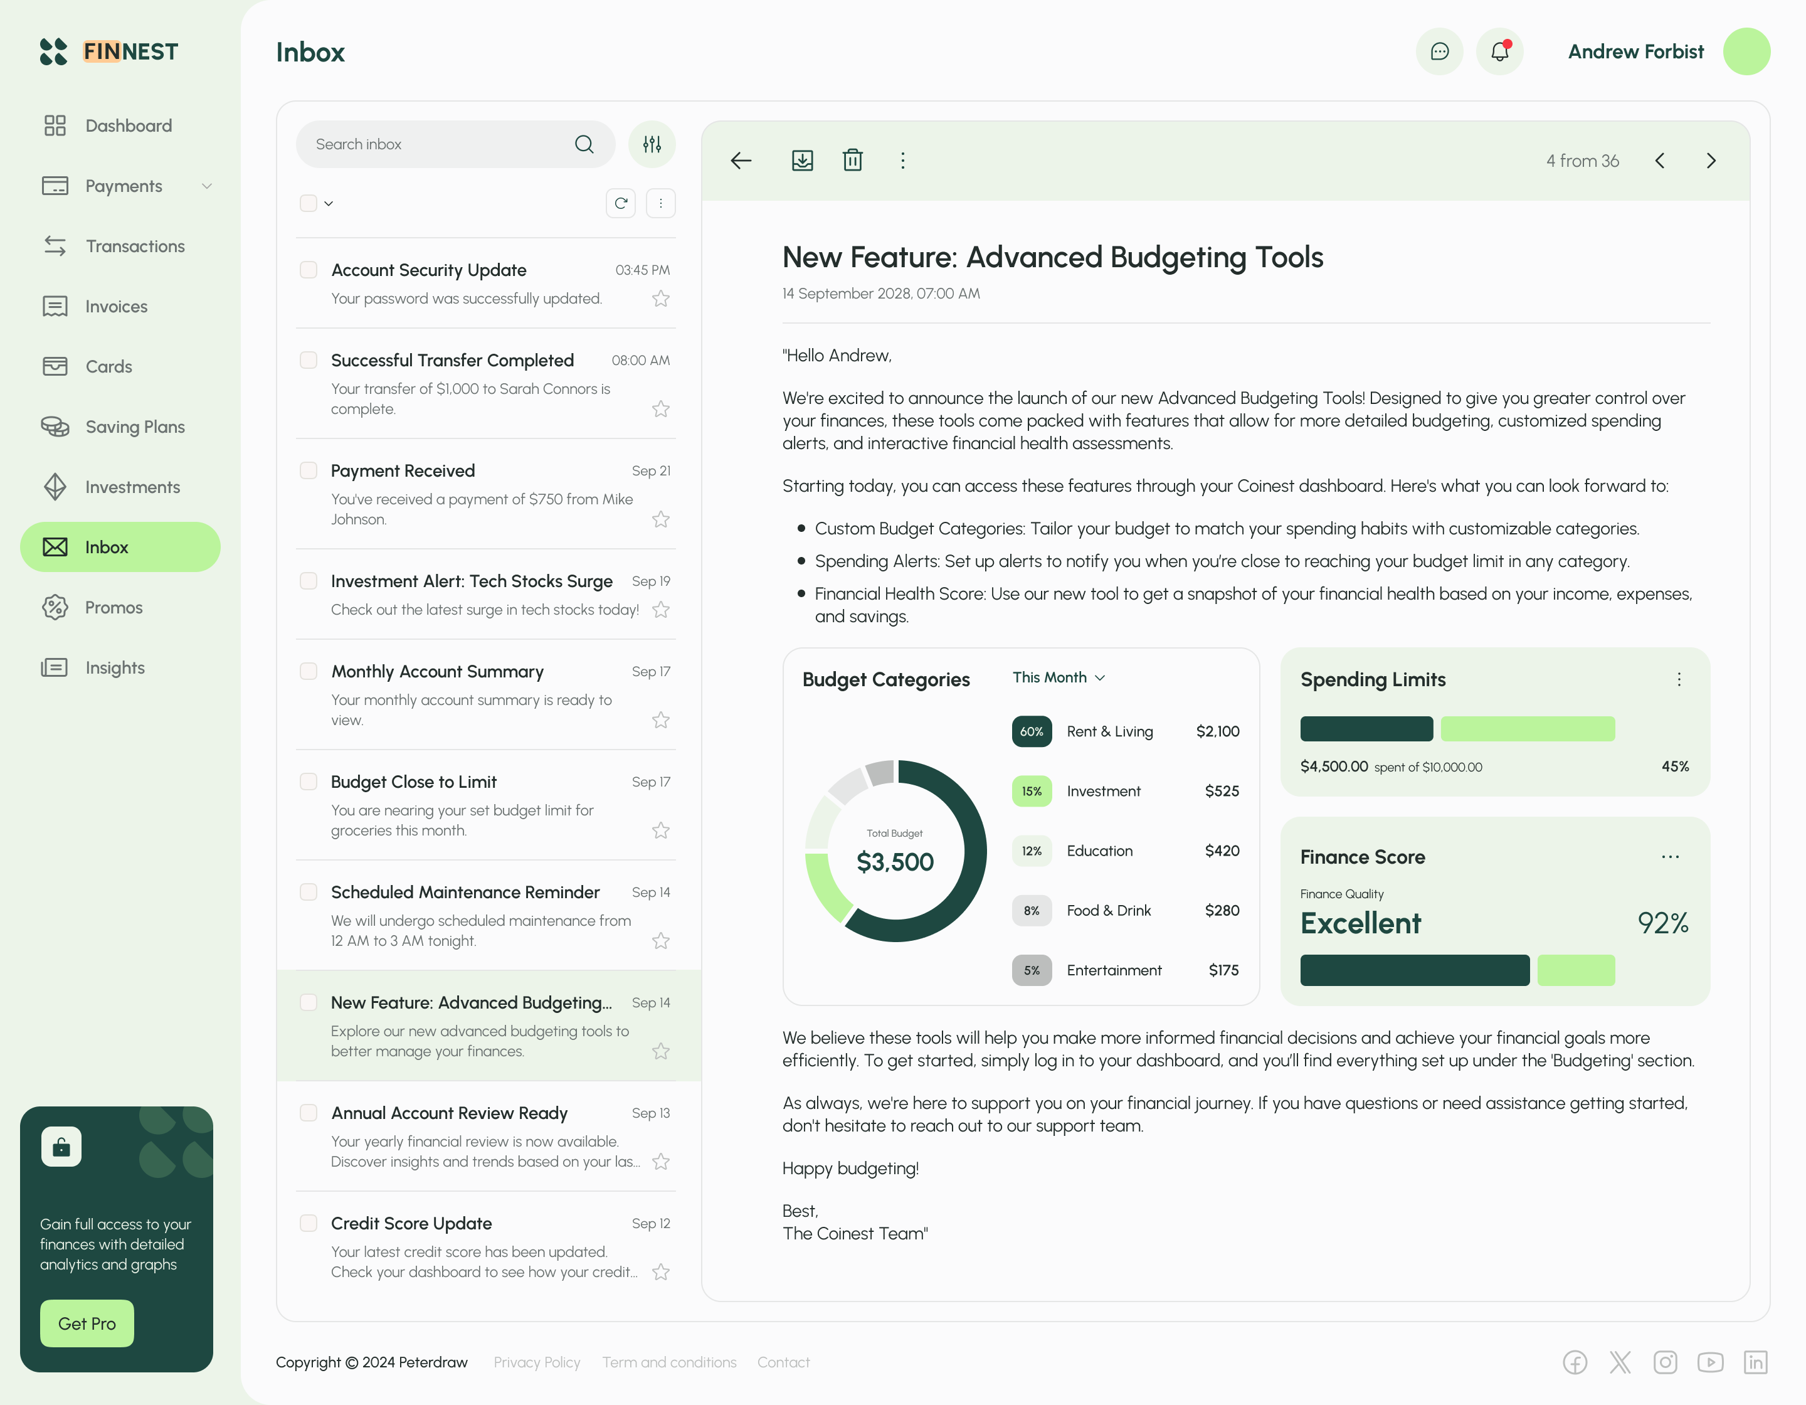Expand the Payments sidebar submenu
Screen dimensions: 1806x1405
click(207, 186)
